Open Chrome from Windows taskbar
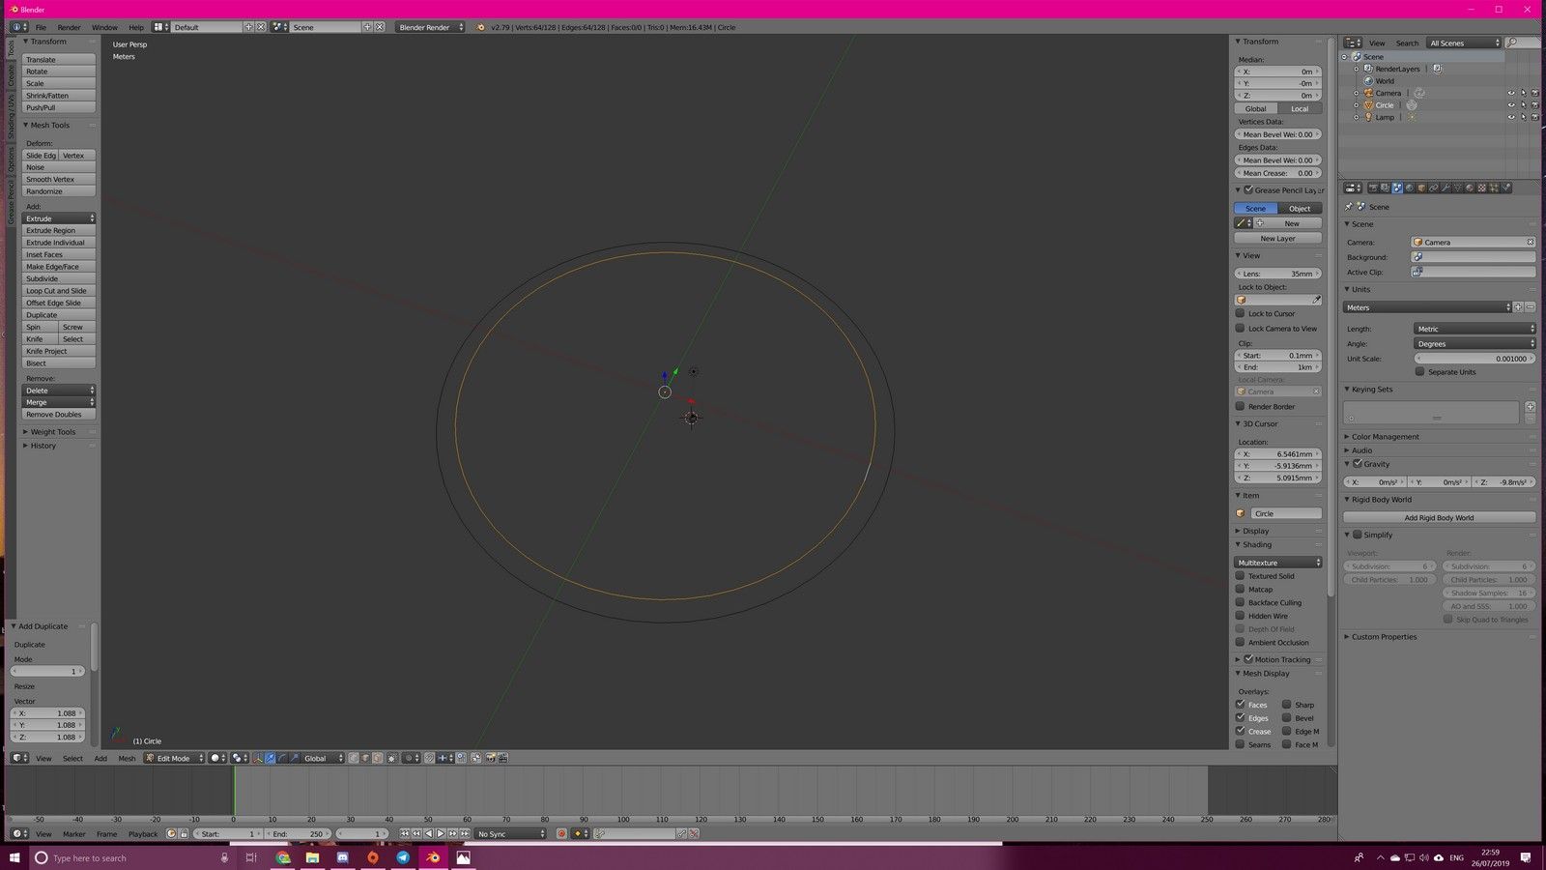Screen dimensions: 1546x870 (x=283, y=857)
